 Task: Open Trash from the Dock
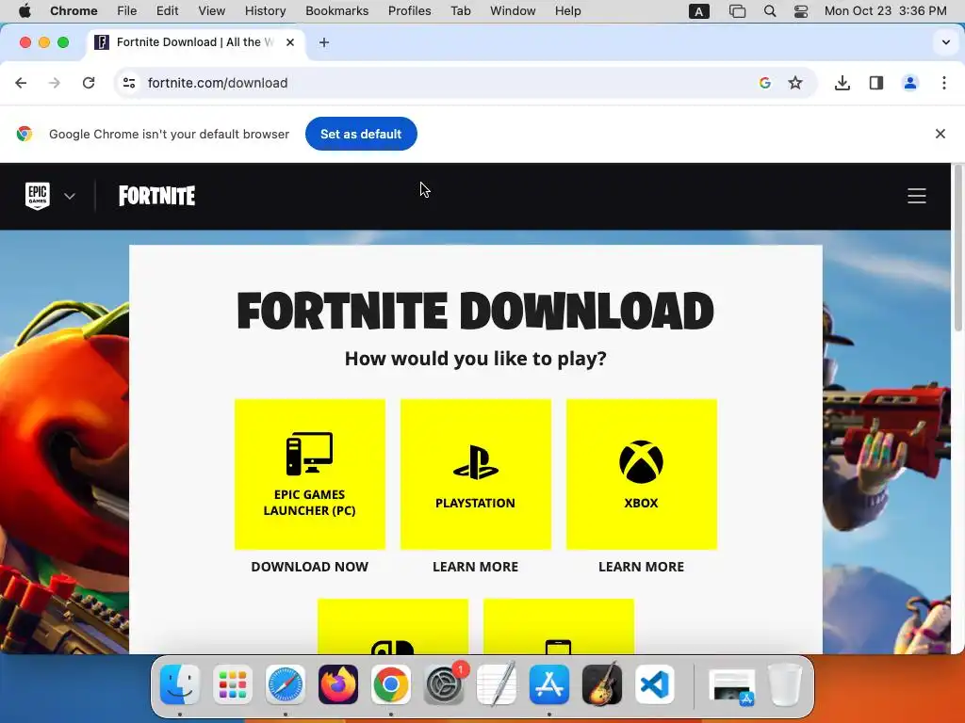[x=785, y=684]
